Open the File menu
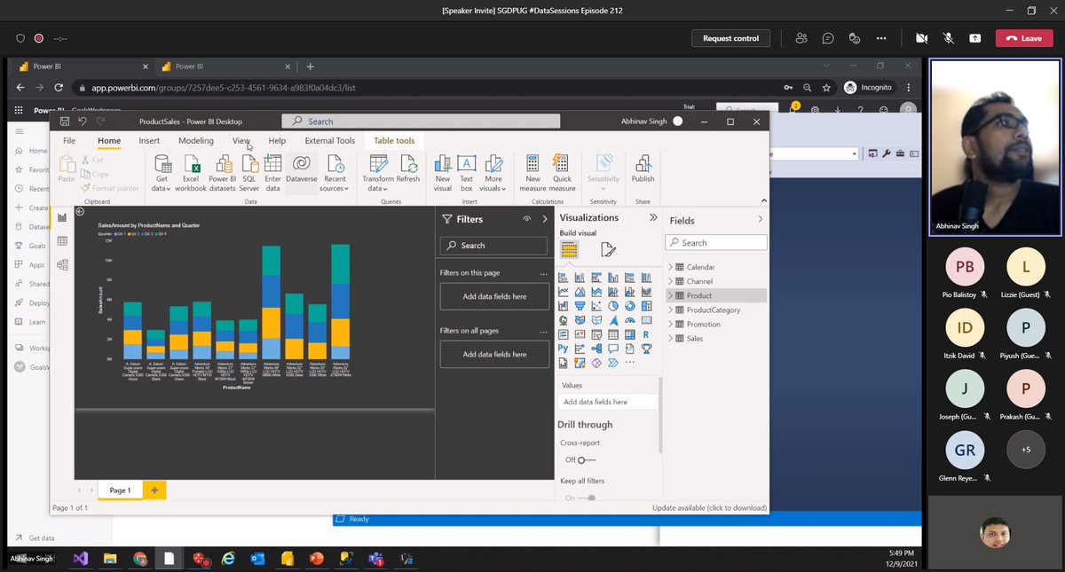1065x572 pixels. 69,140
